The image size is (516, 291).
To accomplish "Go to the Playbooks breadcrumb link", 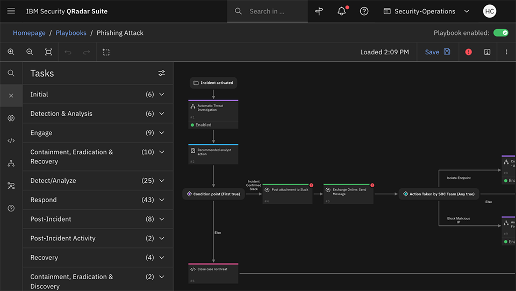I will point(71,33).
